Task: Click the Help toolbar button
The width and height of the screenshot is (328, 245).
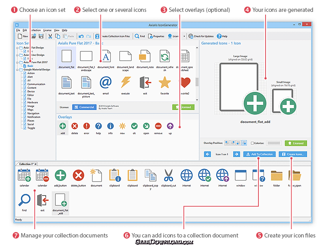Action: pyautogui.click(x=222, y=36)
